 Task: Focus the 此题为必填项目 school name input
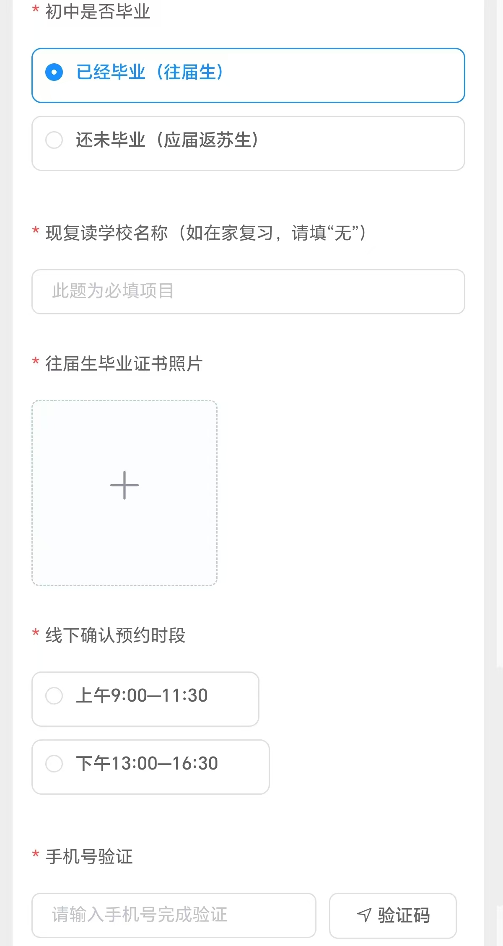(x=248, y=291)
